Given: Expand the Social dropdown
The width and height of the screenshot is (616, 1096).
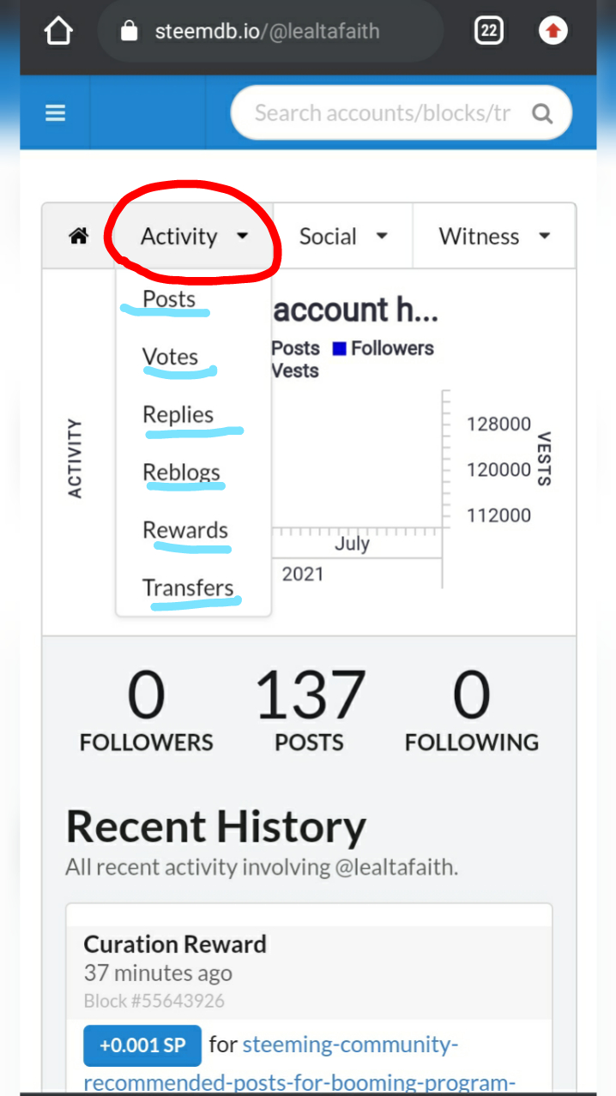Looking at the screenshot, I should tap(343, 236).
